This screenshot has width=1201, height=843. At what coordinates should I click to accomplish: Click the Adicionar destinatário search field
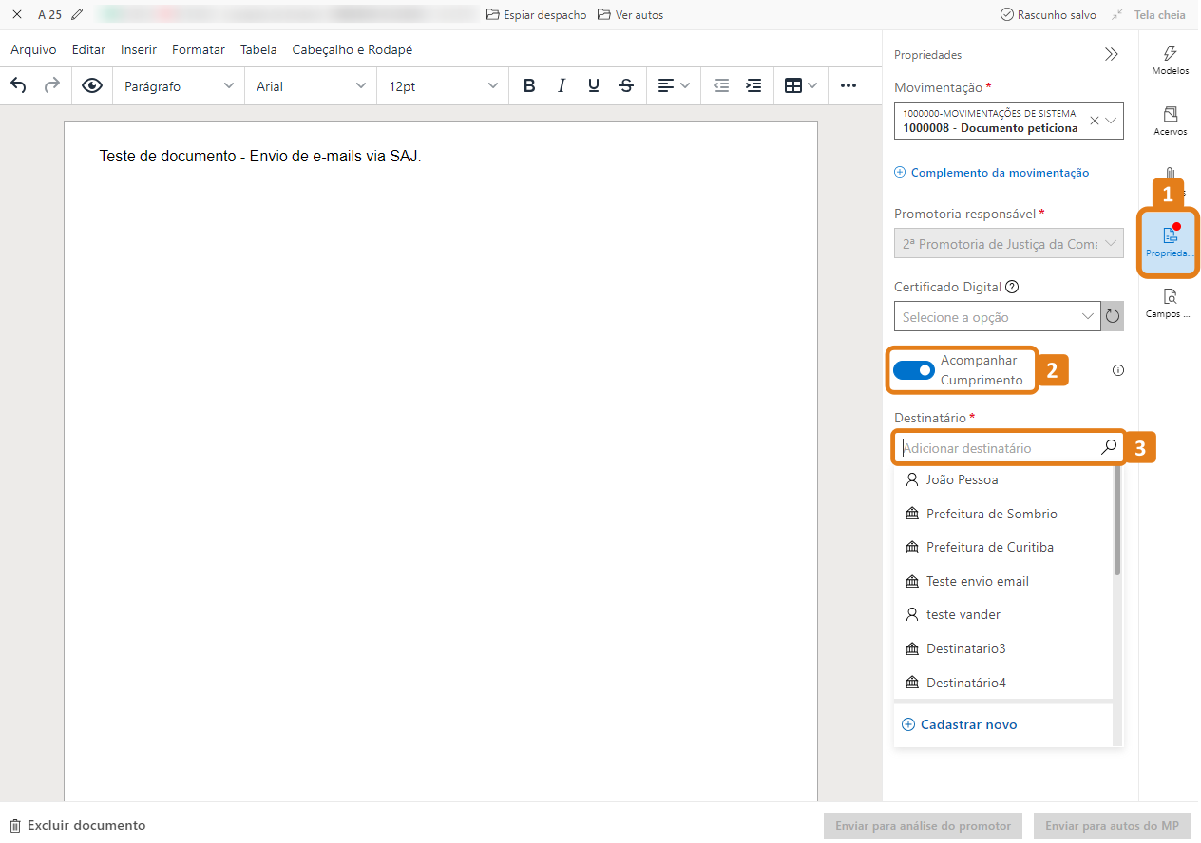[998, 448]
